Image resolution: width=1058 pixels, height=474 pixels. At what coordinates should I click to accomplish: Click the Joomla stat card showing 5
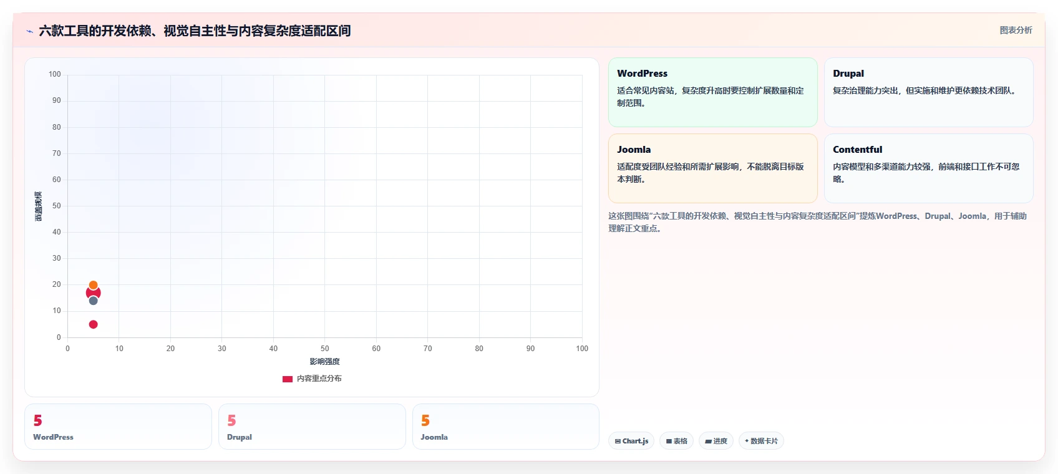coord(506,427)
